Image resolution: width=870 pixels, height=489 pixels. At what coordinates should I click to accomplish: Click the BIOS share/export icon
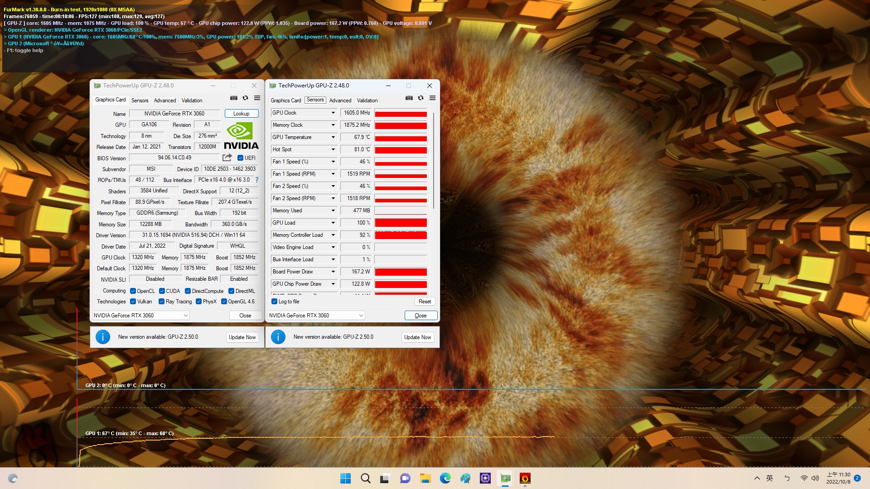pos(227,158)
